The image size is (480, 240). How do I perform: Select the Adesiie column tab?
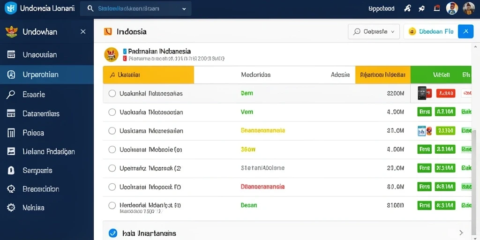pyautogui.click(x=340, y=75)
